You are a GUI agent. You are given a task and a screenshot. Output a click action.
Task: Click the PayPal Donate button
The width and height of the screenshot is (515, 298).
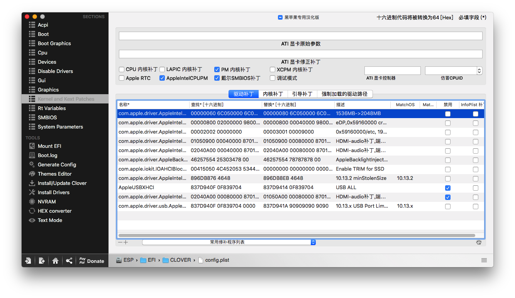(x=91, y=261)
